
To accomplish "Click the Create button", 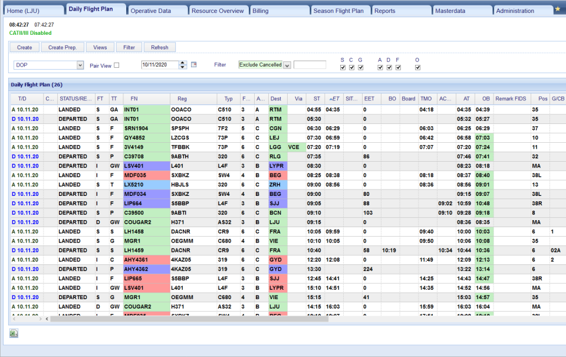I will pyautogui.click(x=24, y=47).
